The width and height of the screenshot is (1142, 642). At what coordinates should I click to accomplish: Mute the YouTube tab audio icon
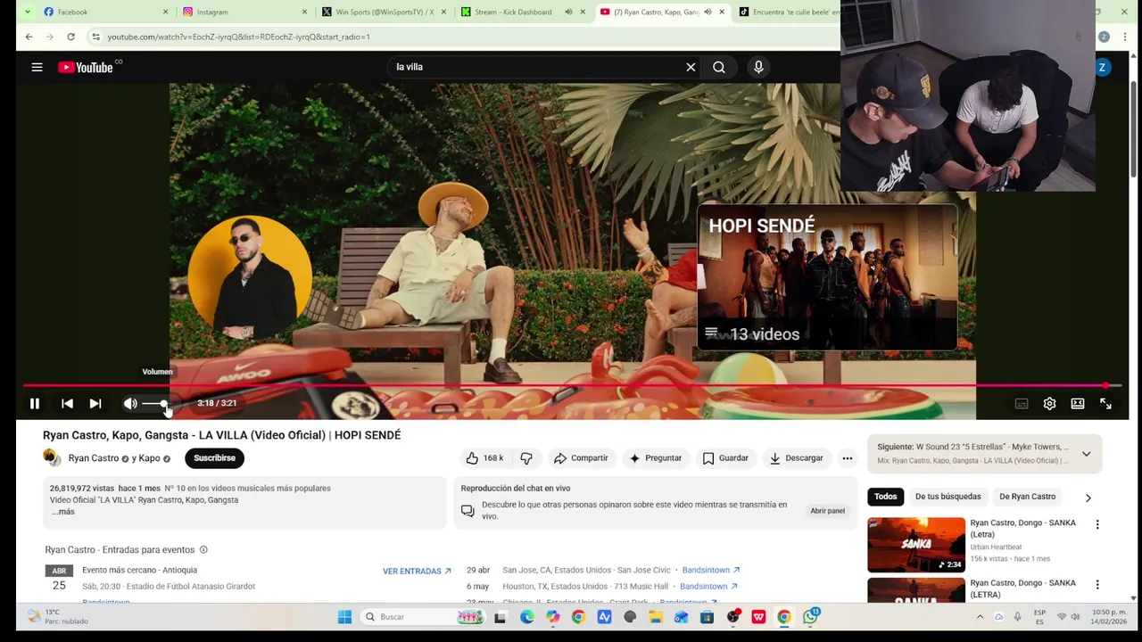[708, 12]
